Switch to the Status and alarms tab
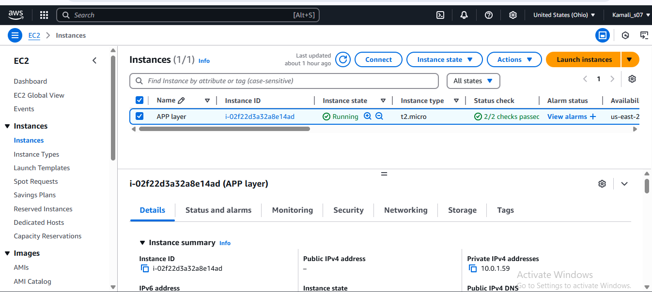 [x=218, y=210]
